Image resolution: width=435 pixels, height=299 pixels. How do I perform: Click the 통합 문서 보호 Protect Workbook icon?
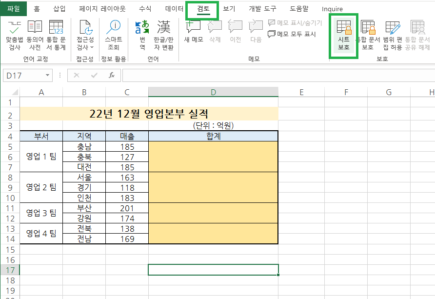point(367,33)
